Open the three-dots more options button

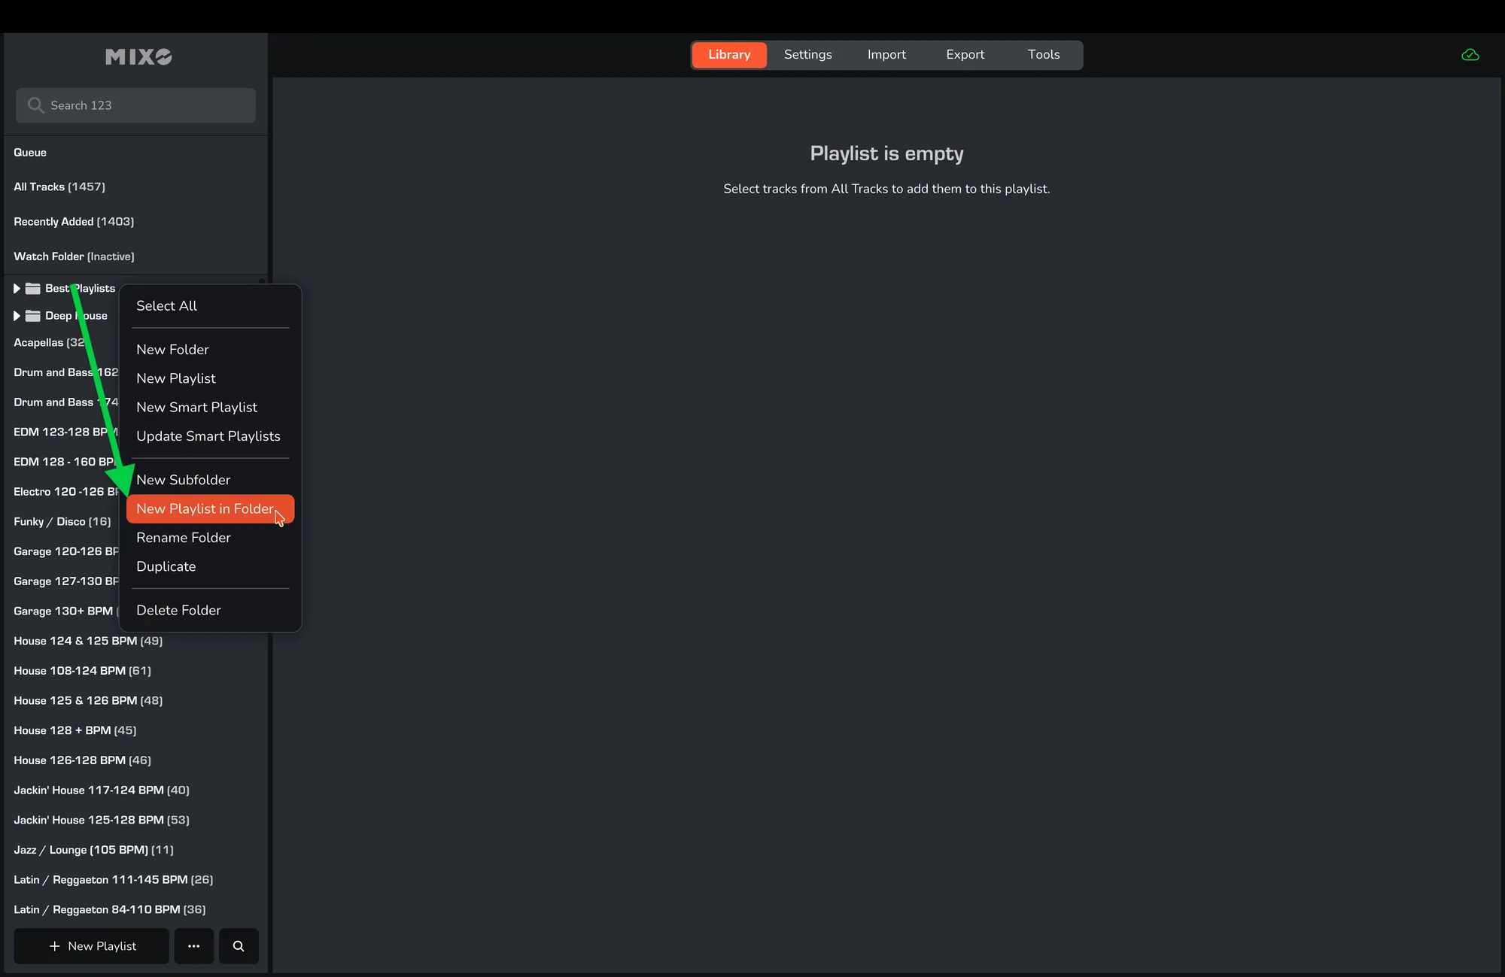click(193, 946)
